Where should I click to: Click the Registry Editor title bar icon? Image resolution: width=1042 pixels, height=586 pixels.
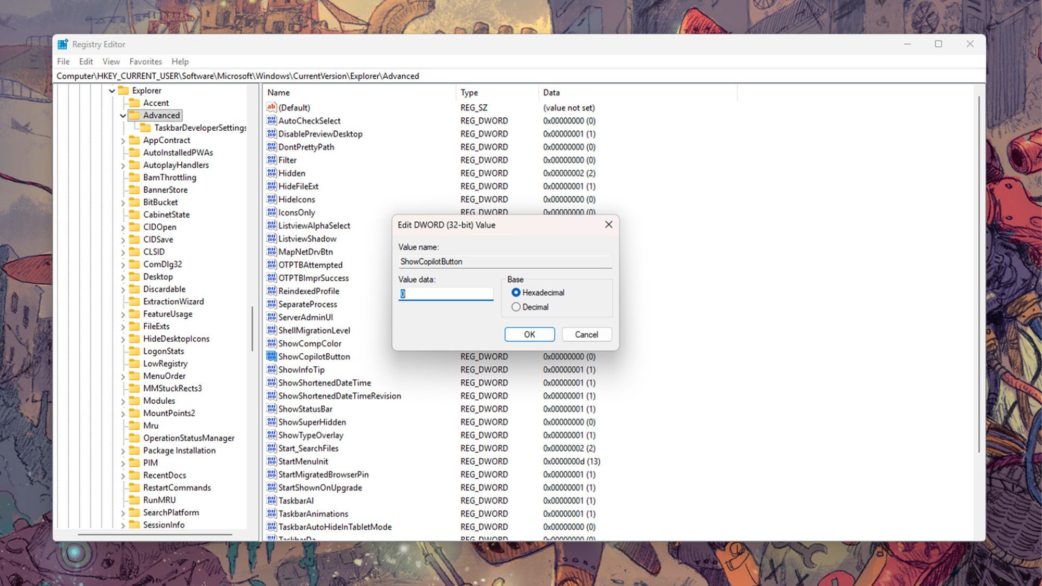(64, 44)
